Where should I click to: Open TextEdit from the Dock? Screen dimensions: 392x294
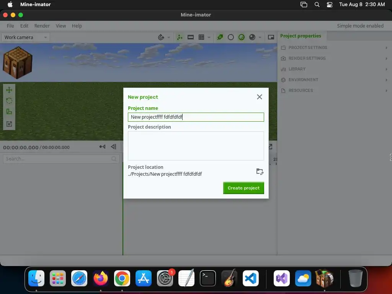[186, 278]
